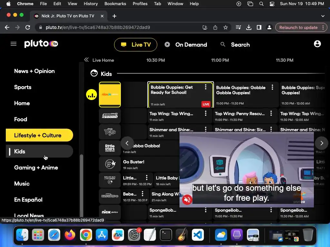Select Sports category
Image resolution: width=330 pixels, height=247 pixels.
pyautogui.click(x=23, y=87)
